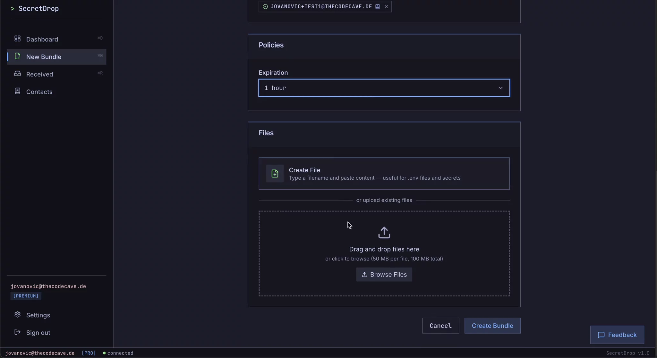
Task: Click the JOVANOVIC+TEST1@THECODECAVE.DE recipient chip
Action: click(x=325, y=6)
